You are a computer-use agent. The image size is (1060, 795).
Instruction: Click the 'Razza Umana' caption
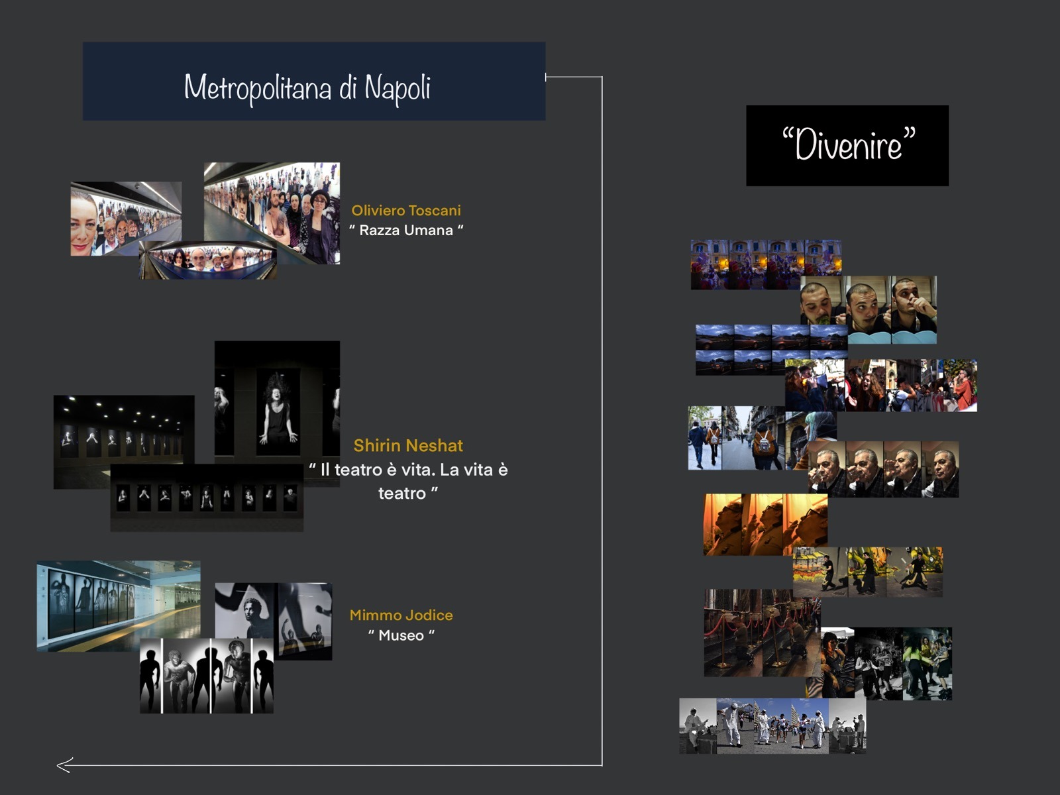click(406, 231)
